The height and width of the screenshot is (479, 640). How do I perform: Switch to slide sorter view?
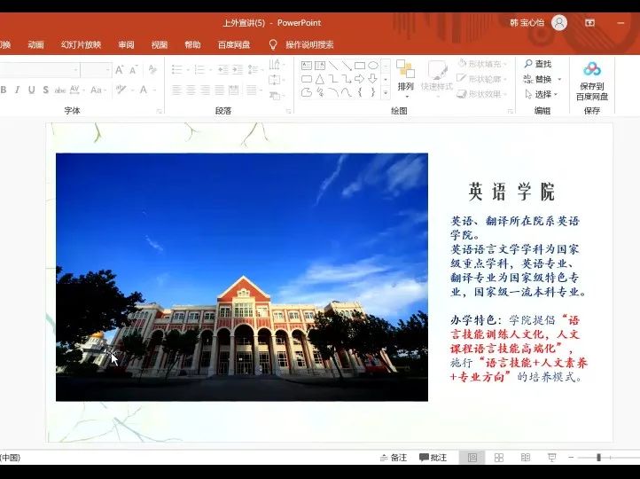tap(499, 458)
